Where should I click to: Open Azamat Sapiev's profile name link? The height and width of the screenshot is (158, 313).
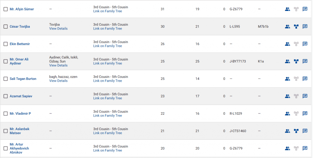click(21, 96)
